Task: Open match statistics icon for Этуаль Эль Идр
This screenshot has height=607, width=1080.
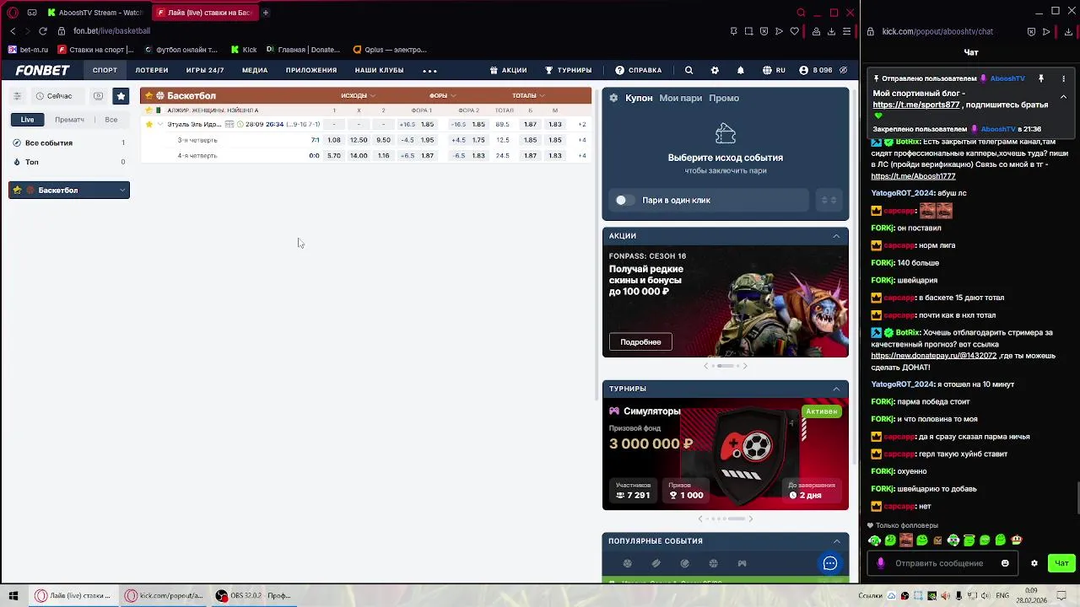Action: coord(229,125)
